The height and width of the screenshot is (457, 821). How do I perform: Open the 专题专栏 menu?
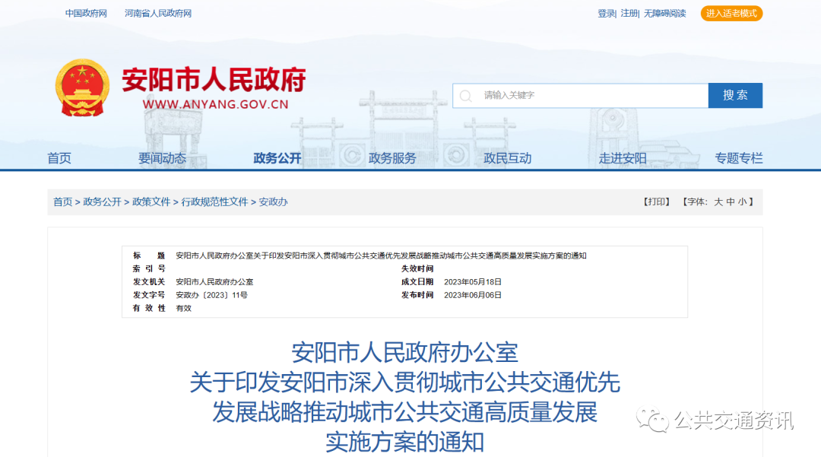(740, 158)
